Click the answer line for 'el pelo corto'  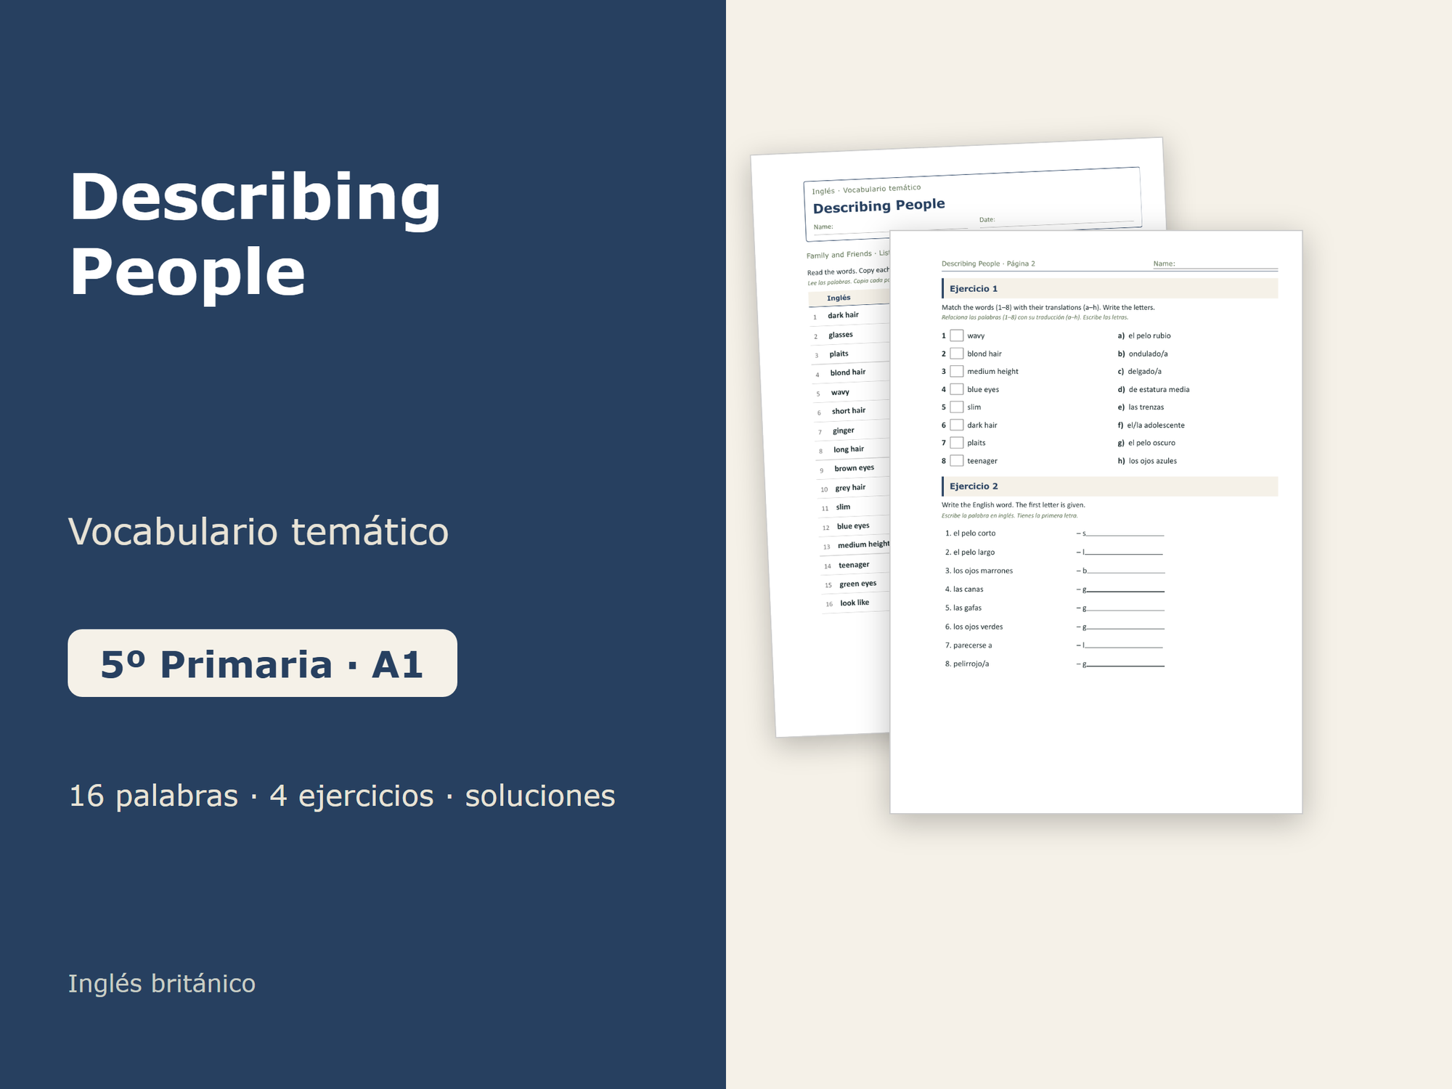pos(1123,534)
